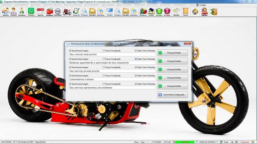
Task: Open the CADASTRO VEICULOS menu
Action: coord(52,5)
